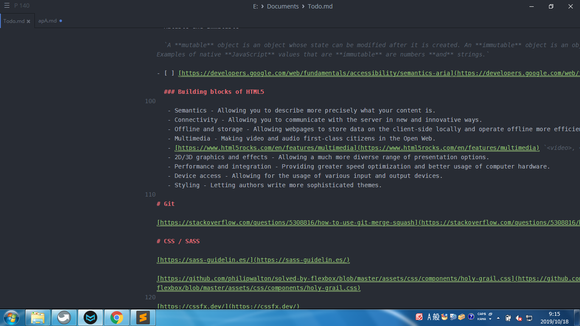Image resolution: width=580 pixels, height=326 pixels.
Task: Click the language bar restore icon
Action: (x=490, y=314)
